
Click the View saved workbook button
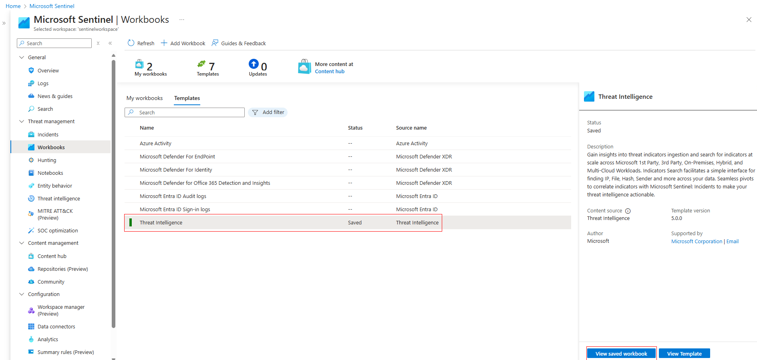tap(621, 354)
